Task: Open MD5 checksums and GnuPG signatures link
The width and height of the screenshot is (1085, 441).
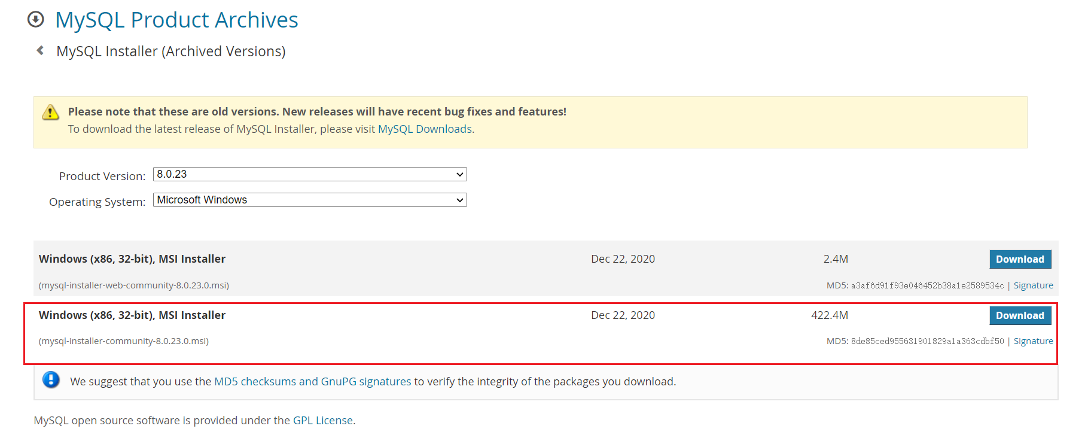Action: (312, 382)
